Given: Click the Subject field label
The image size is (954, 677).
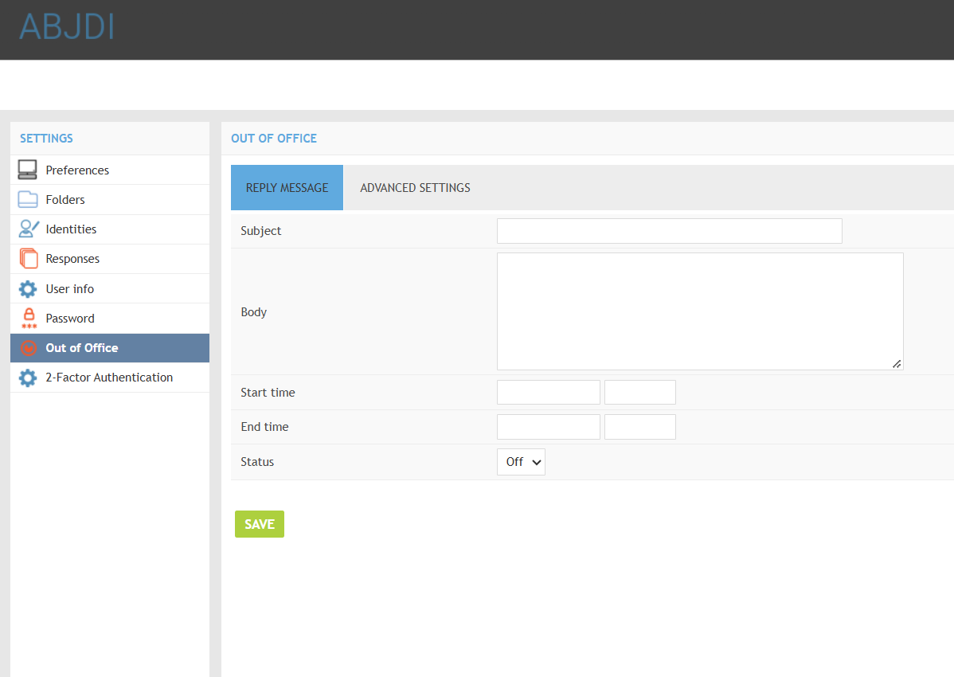Looking at the screenshot, I should (x=260, y=230).
